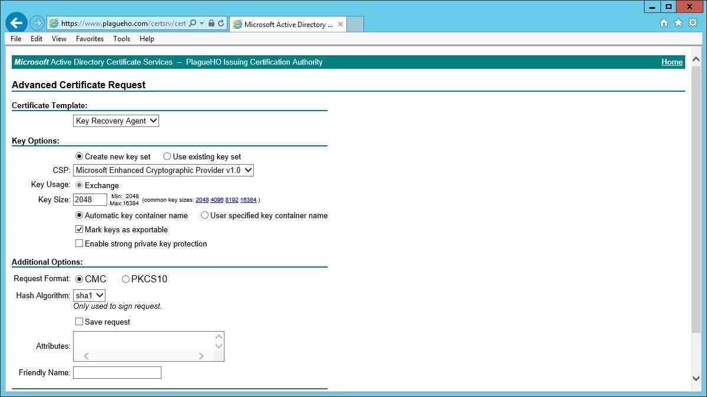
Task: Click the plagueho.com URL address field
Action: pos(123,24)
